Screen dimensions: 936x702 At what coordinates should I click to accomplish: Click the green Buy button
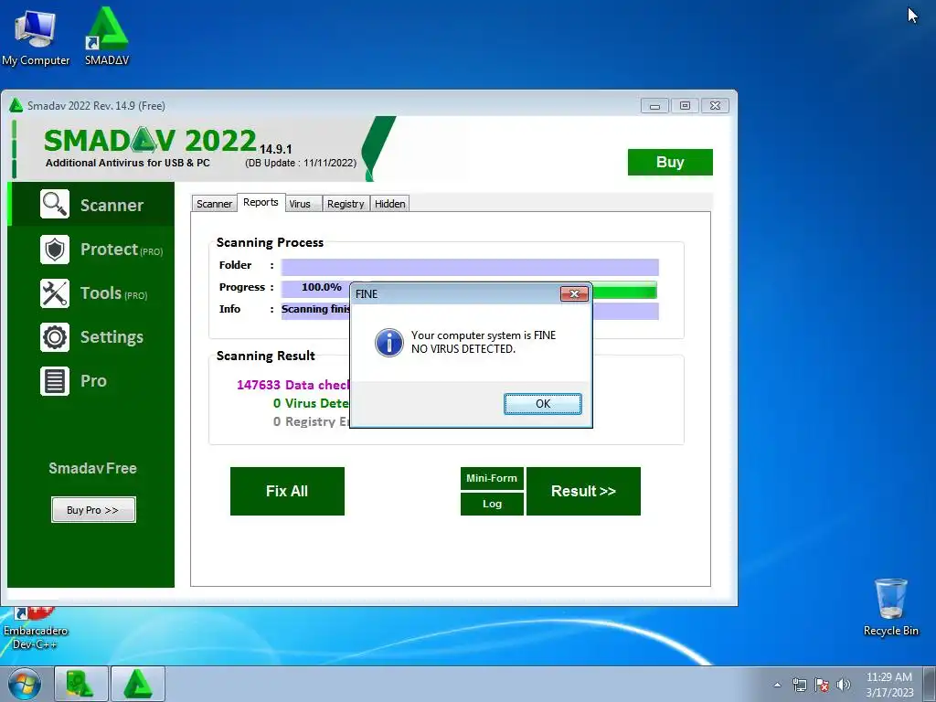[670, 162]
